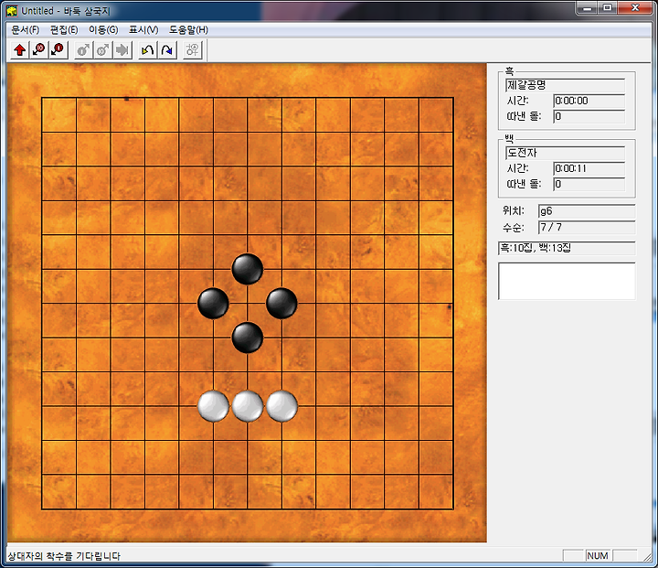Click the 백 group box label
The height and width of the screenshot is (568, 658).
click(x=509, y=139)
